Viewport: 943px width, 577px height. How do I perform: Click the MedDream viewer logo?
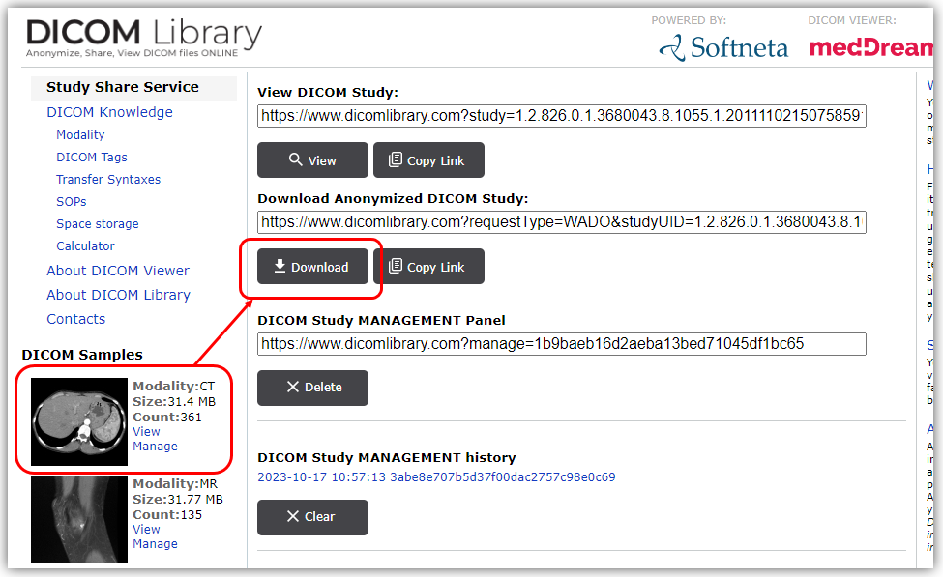point(870,46)
